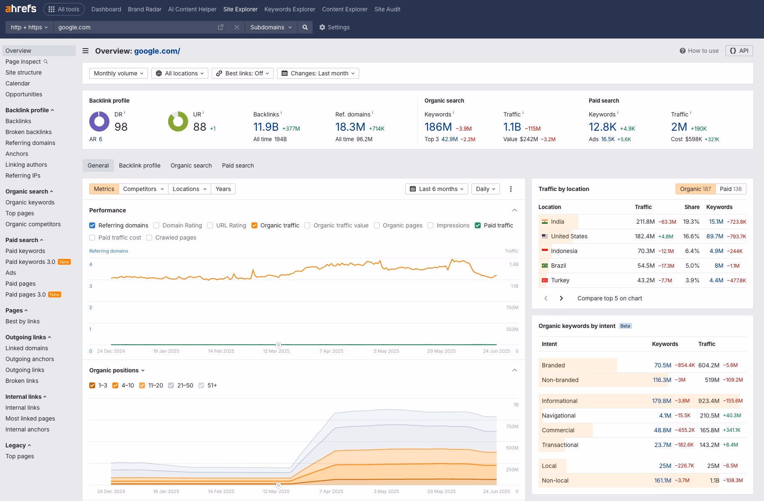Switch to Organic search tab
Viewport: 764px width, 501px height.
(191, 165)
